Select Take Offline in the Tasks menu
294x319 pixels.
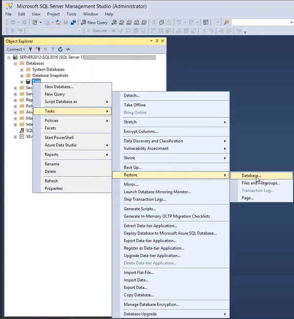(171, 105)
